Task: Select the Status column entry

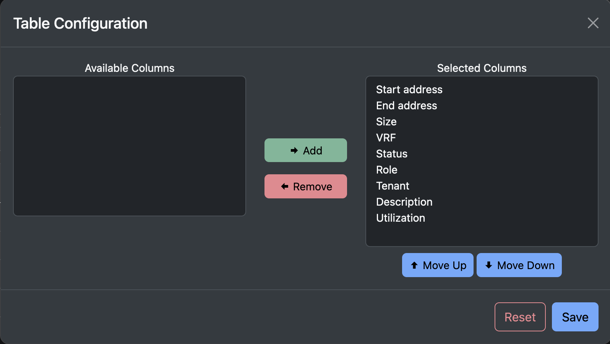Action: [391, 154]
